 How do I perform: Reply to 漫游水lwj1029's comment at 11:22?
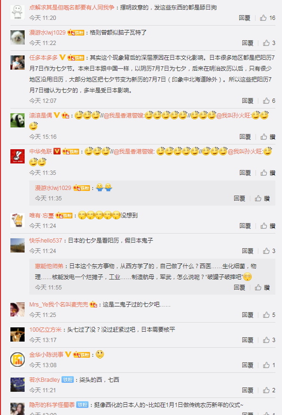click(x=247, y=43)
